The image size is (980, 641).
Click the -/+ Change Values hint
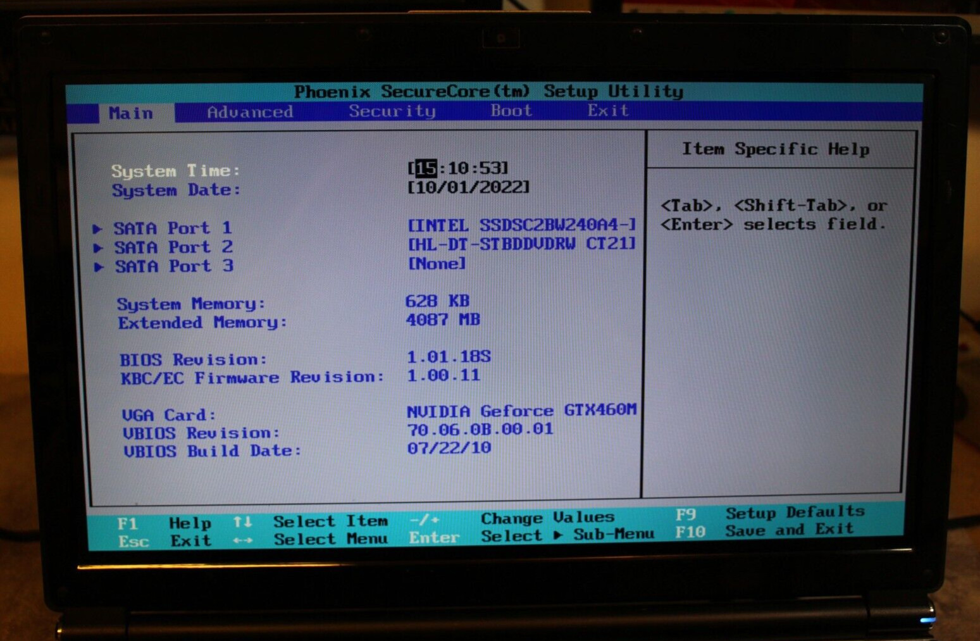click(x=512, y=519)
